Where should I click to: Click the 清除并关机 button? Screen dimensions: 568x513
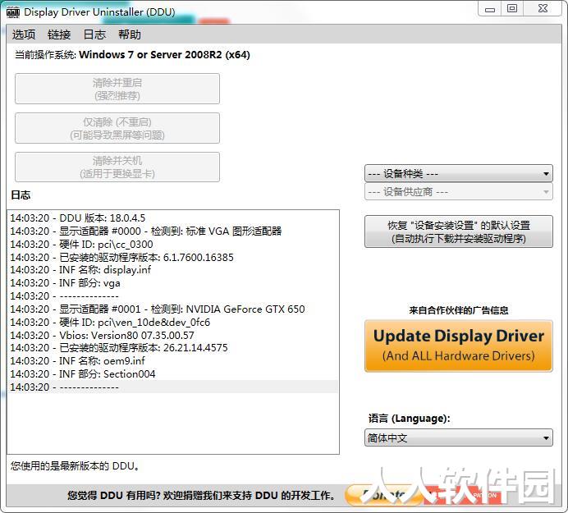point(117,167)
